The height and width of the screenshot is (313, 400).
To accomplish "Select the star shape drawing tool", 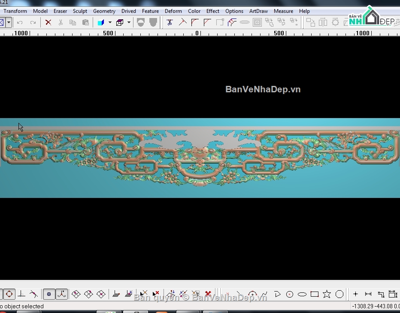I will [x=327, y=294].
